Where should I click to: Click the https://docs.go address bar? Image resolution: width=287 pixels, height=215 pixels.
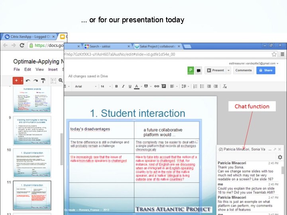[46, 45]
